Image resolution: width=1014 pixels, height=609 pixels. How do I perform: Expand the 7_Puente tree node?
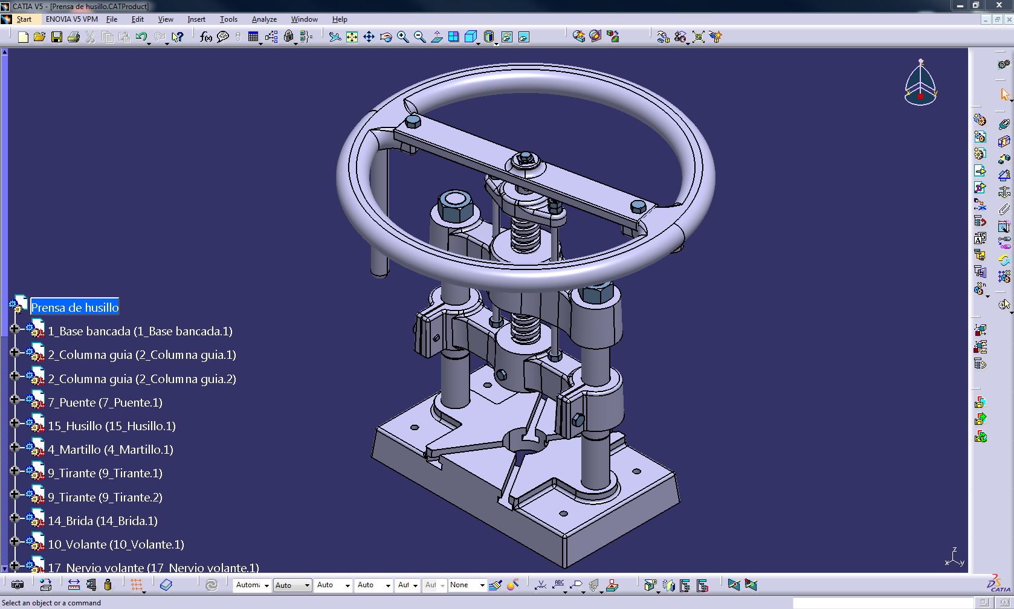[x=15, y=399]
